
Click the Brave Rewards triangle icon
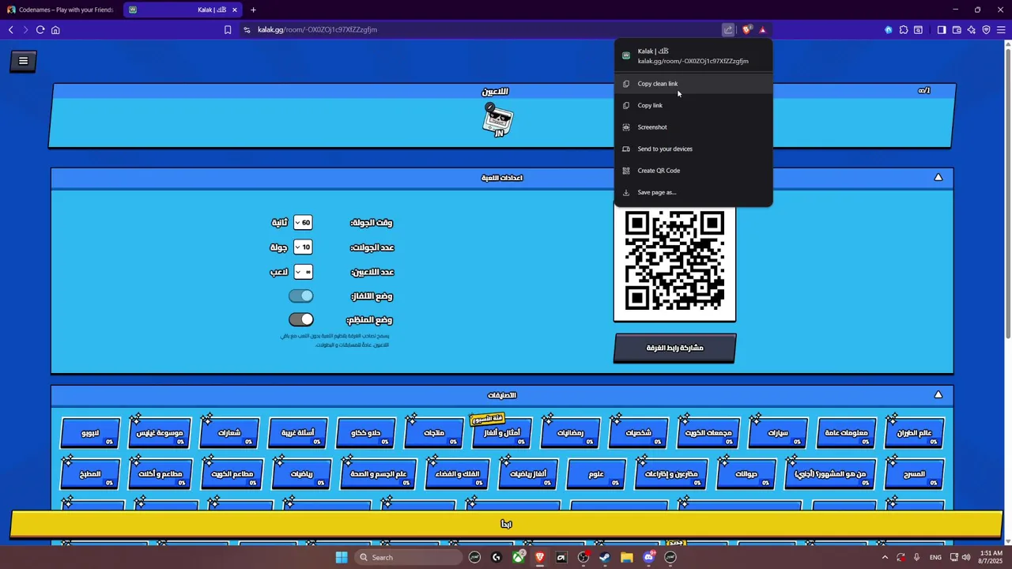[763, 30]
